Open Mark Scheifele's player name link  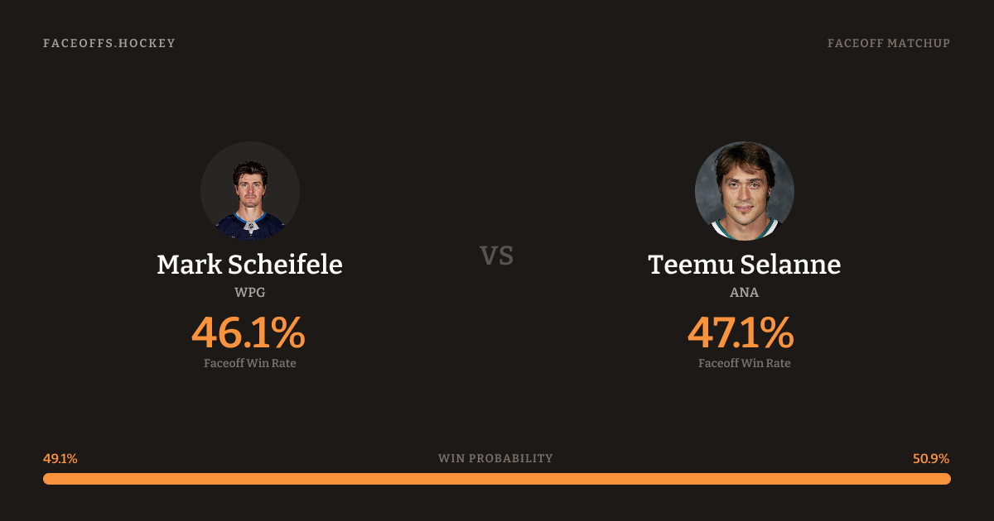[x=249, y=265]
